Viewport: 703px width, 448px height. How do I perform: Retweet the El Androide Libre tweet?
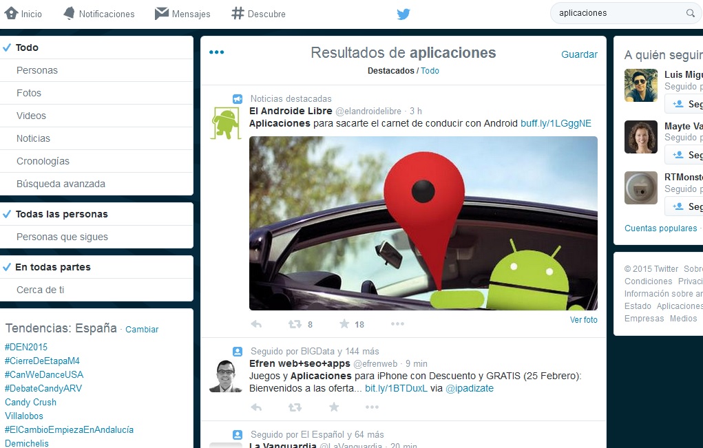pos(295,324)
